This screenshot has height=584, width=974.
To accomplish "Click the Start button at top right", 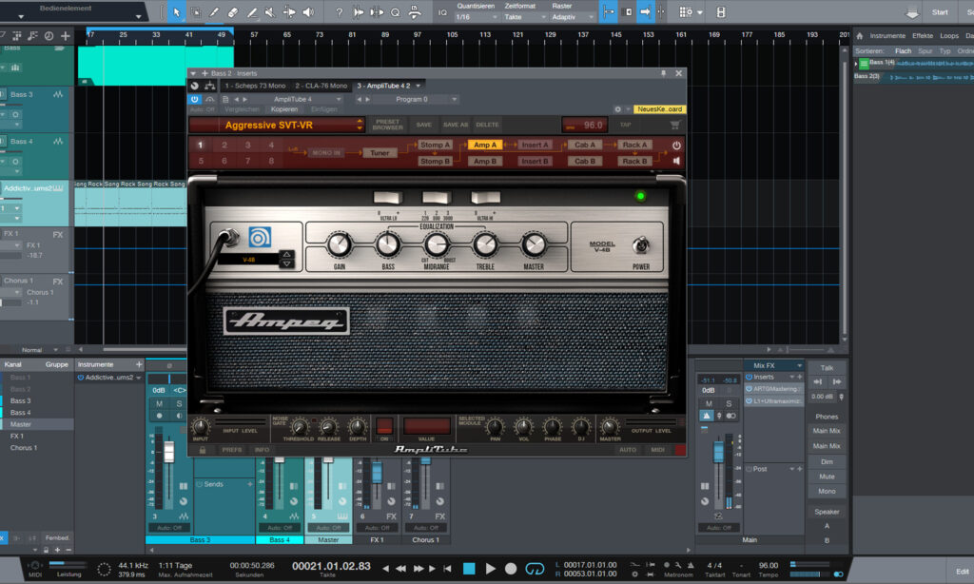I will (940, 12).
